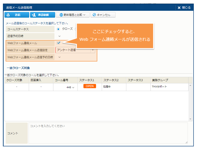Click the ステータス1 column header
The width and height of the screenshot is (197, 149).
tap(89, 80)
